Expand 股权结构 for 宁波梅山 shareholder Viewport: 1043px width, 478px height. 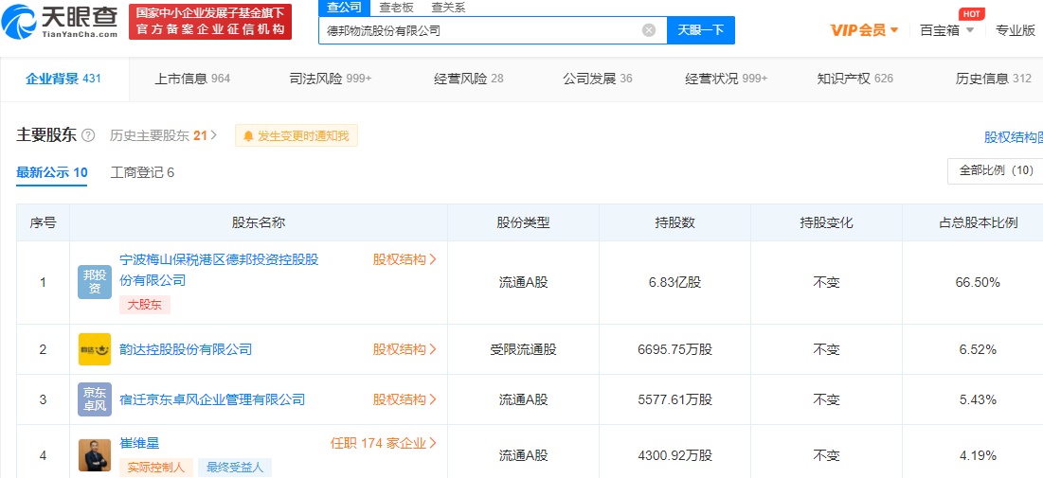coord(405,259)
